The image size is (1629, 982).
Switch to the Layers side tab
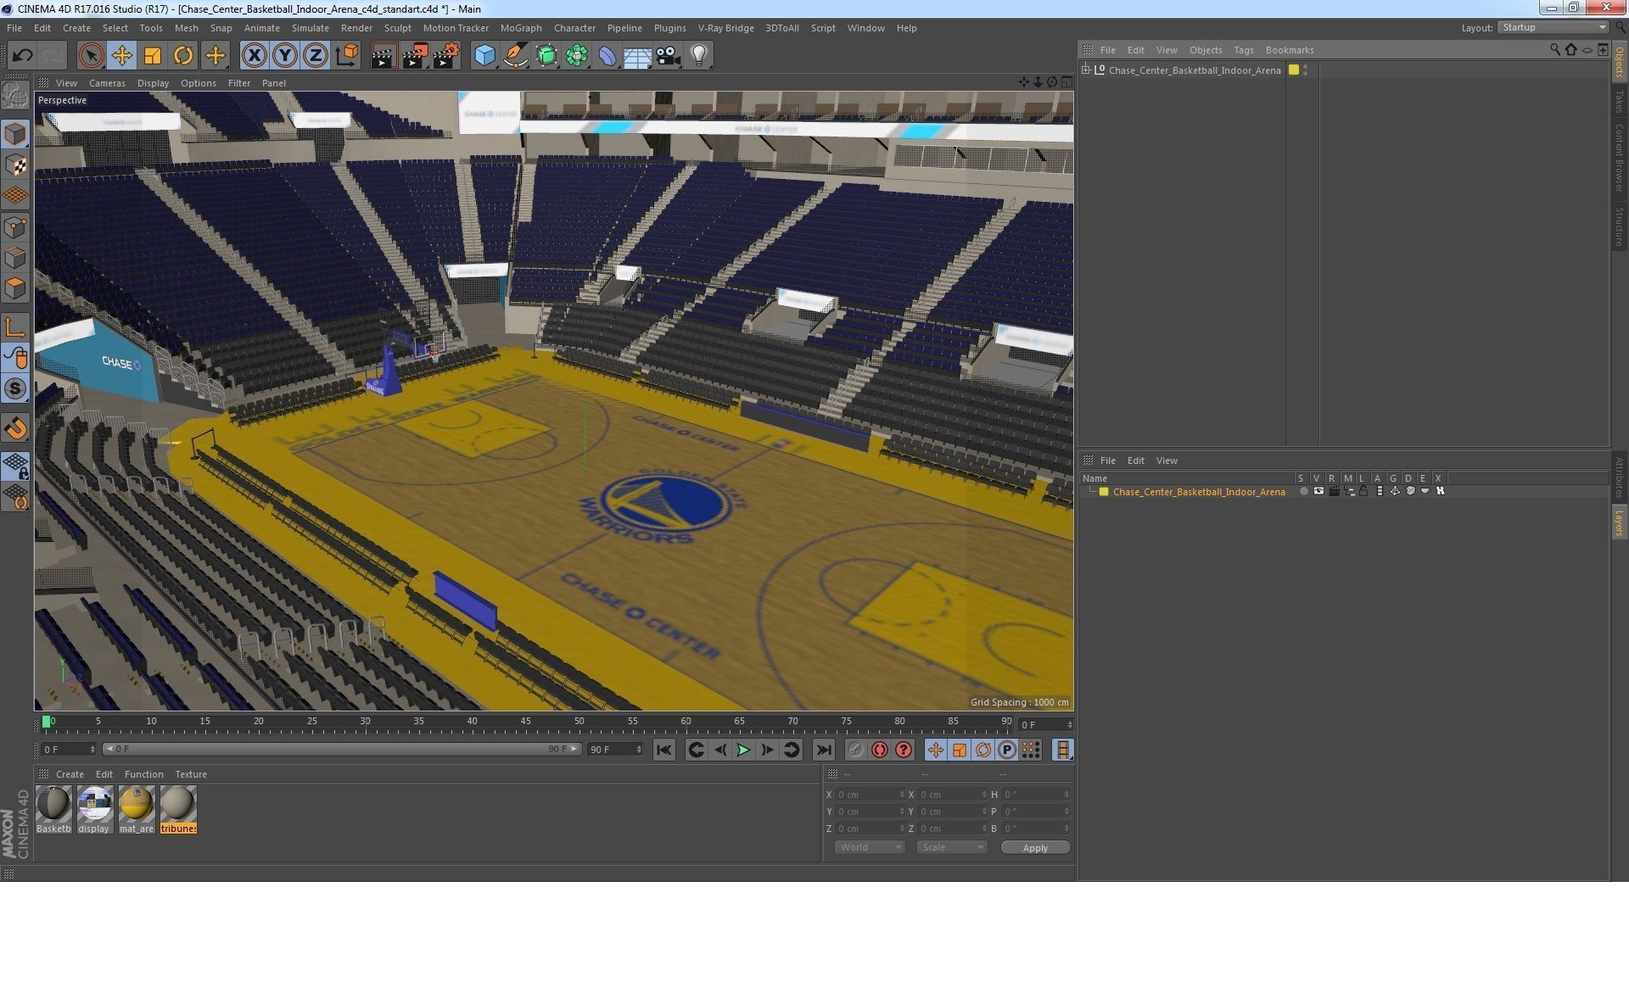coord(1619,522)
